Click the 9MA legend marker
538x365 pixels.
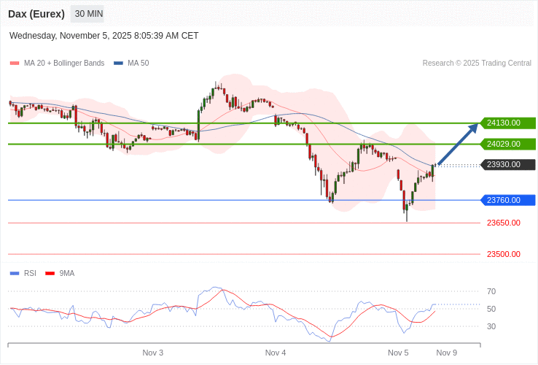(50, 274)
